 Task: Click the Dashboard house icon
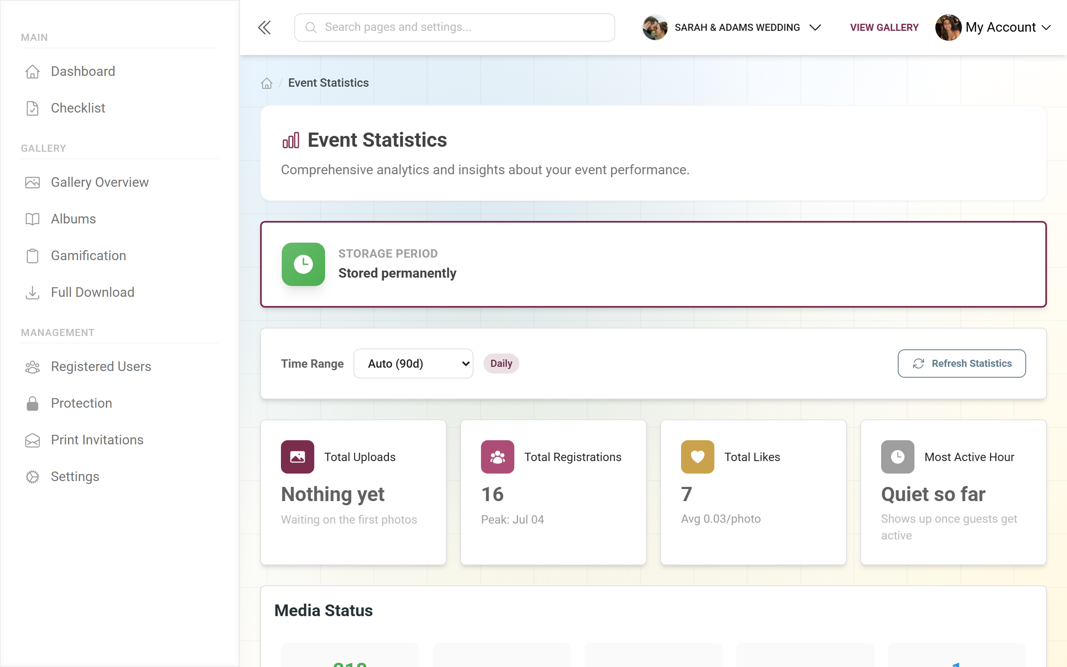click(x=32, y=71)
